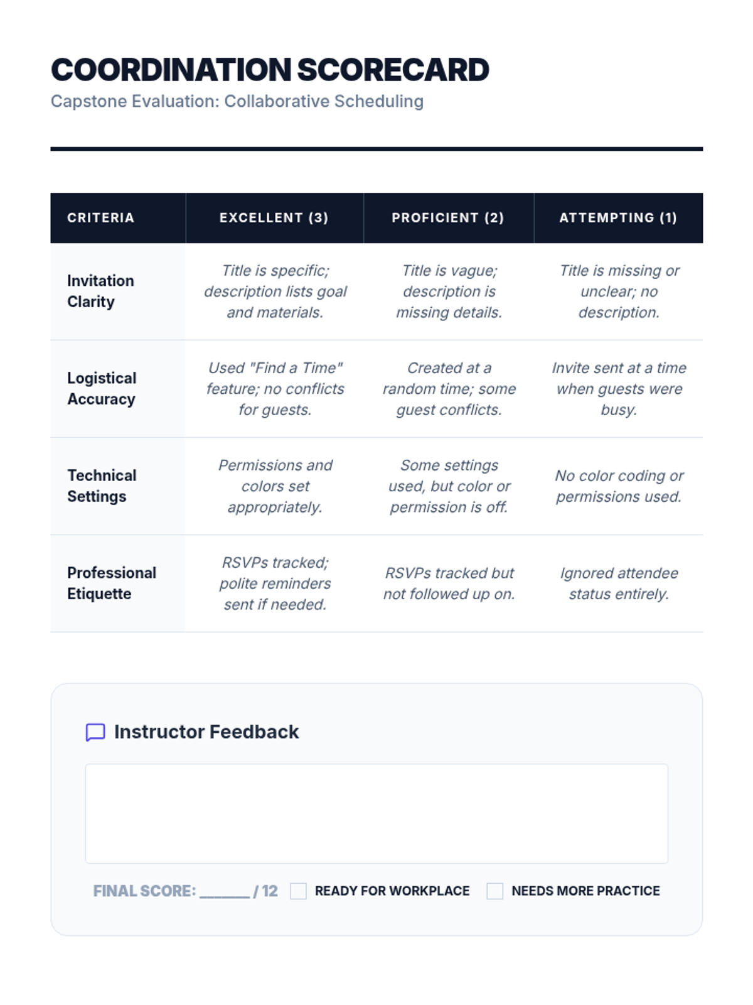Click the Proficient (2) column header
This screenshot has height=1005, width=753.
(448, 218)
